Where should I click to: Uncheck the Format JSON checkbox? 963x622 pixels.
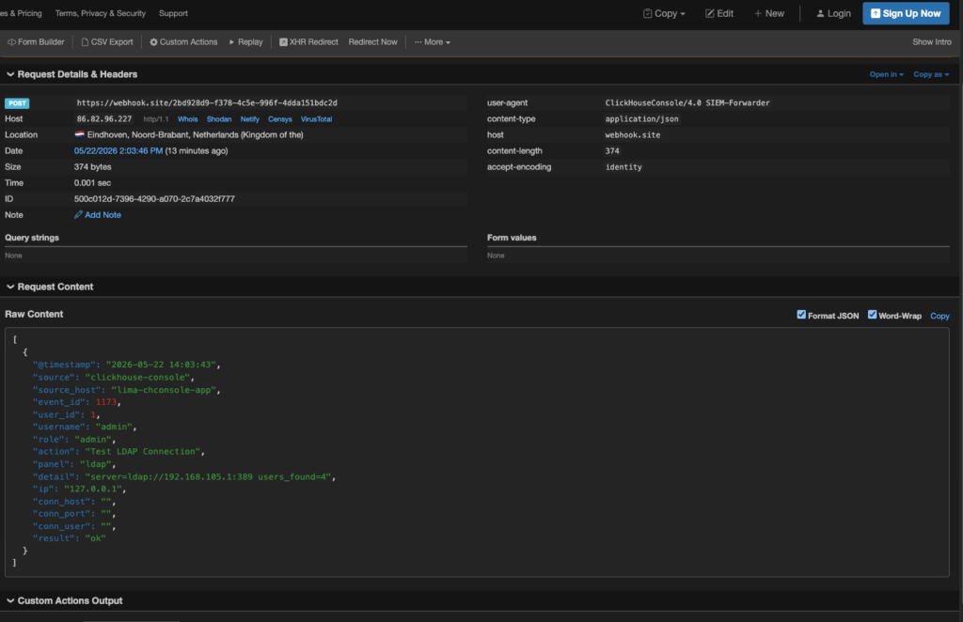pyautogui.click(x=801, y=315)
